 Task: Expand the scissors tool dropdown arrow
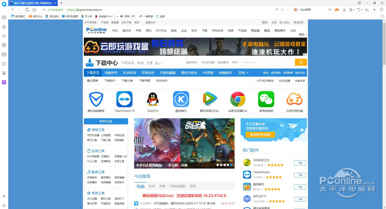354,10
